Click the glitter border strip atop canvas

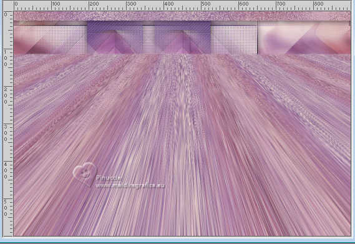[182, 16]
